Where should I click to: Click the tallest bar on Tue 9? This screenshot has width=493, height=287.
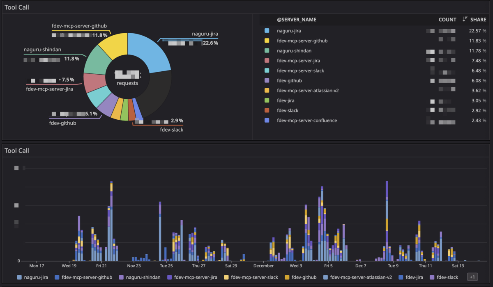[x=387, y=221]
